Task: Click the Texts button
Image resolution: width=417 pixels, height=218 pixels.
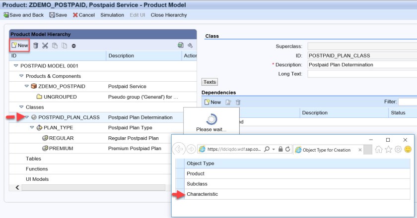Action: pyautogui.click(x=210, y=82)
